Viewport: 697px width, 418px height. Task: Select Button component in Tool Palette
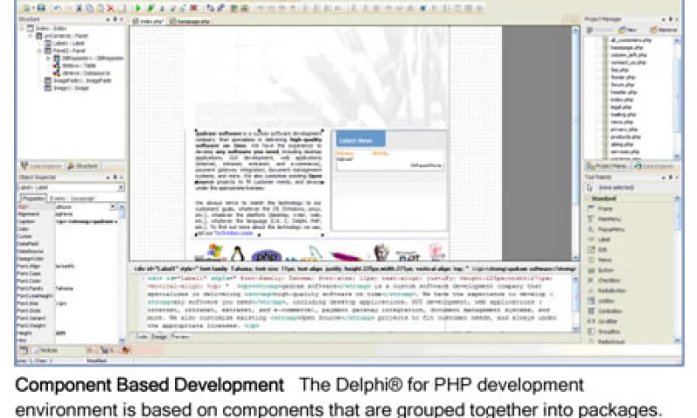click(600, 270)
